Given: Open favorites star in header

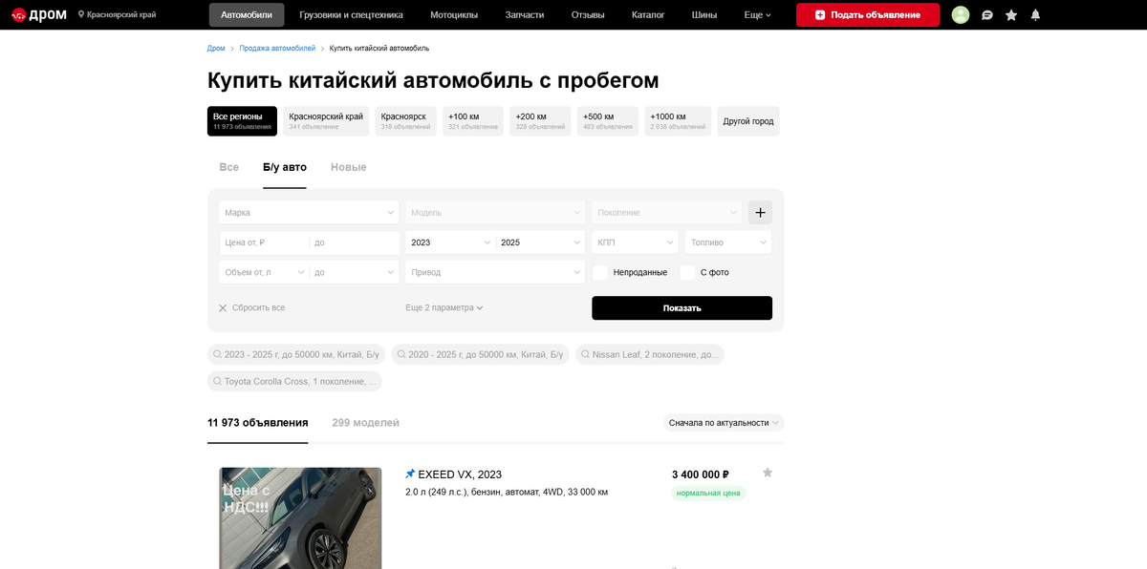Looking at the screenshot, I should pos(1011,15).
